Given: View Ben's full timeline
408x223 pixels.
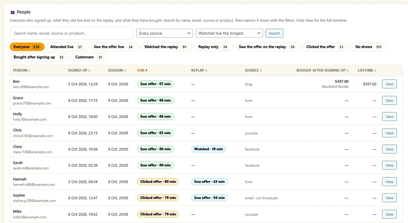Looking at the screenshot, I should 389,84.
